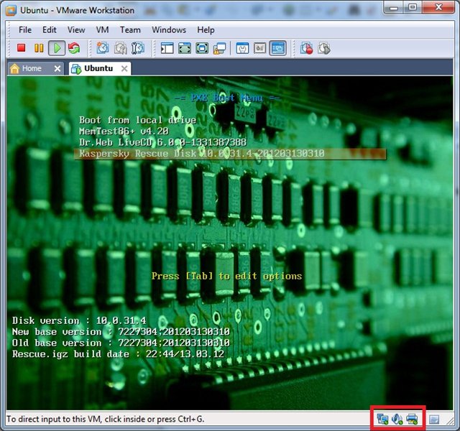
Task: Click the Disk version line
Action: 79,320
